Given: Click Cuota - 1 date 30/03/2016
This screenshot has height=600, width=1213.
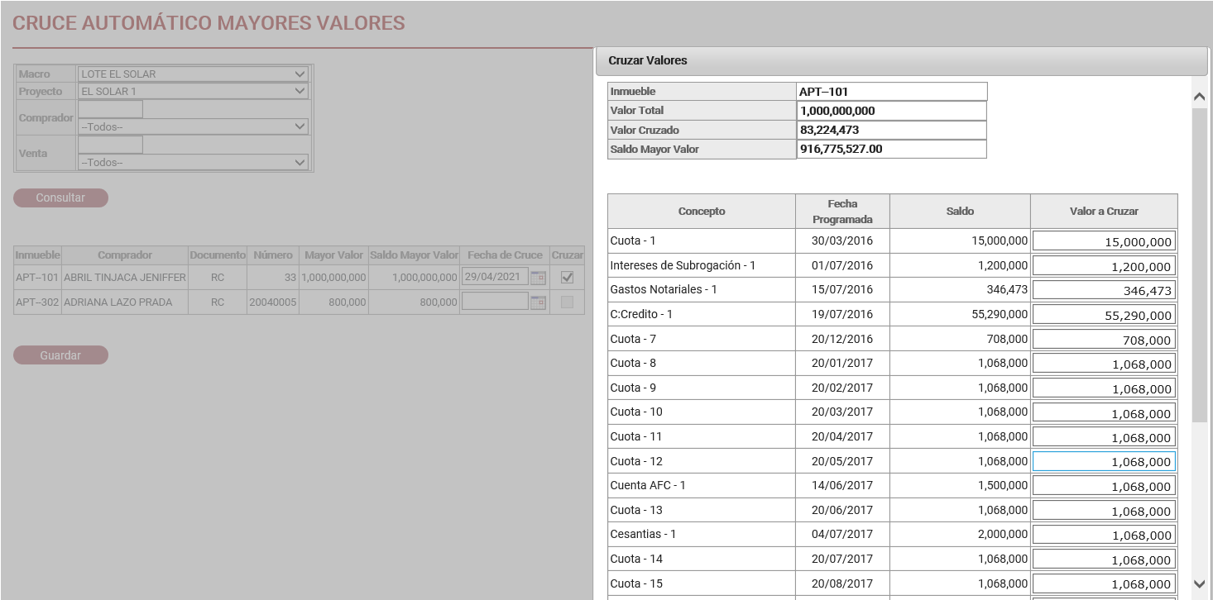Looking at the screenshot, I should click(x=842, y=240).
